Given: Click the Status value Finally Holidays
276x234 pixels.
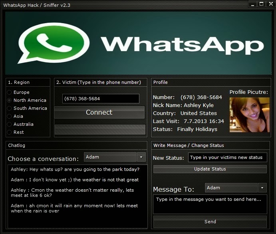Looking at the screenshot, I should tap(197, 129).
